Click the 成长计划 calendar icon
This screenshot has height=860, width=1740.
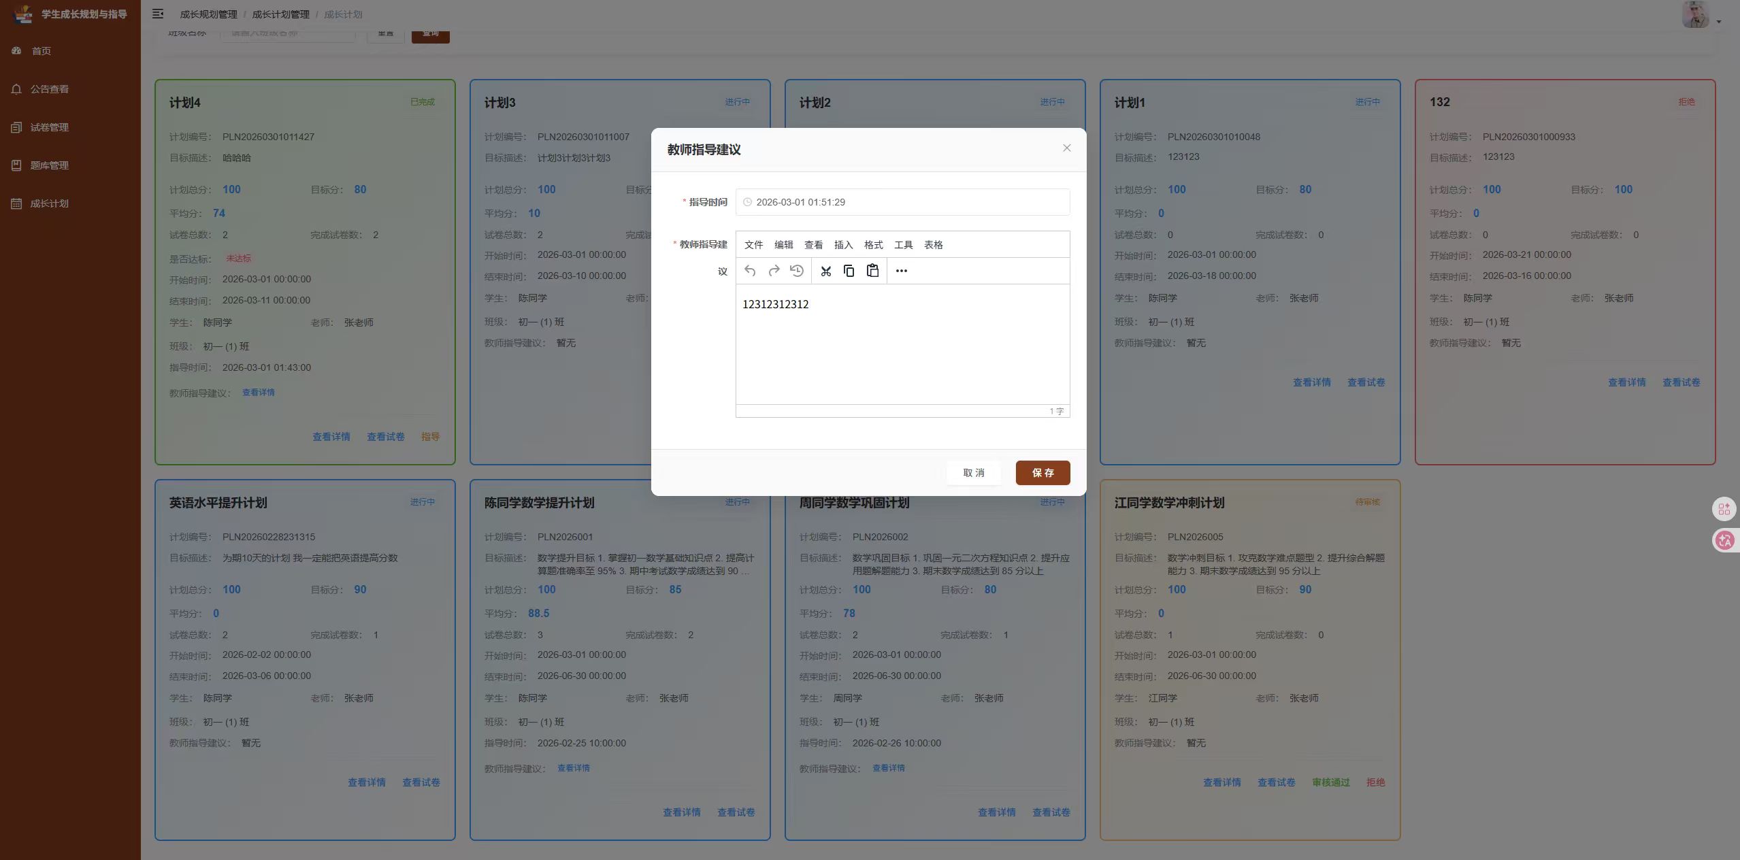(x=16, y=203)
